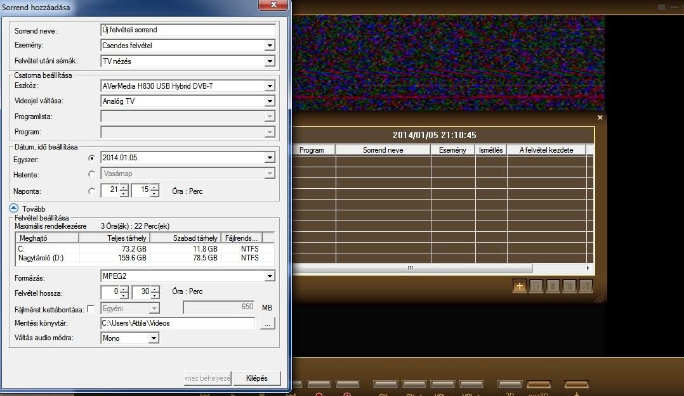
Task: Click the schedule list scrollbar right arrow
Action: point(588,268)
